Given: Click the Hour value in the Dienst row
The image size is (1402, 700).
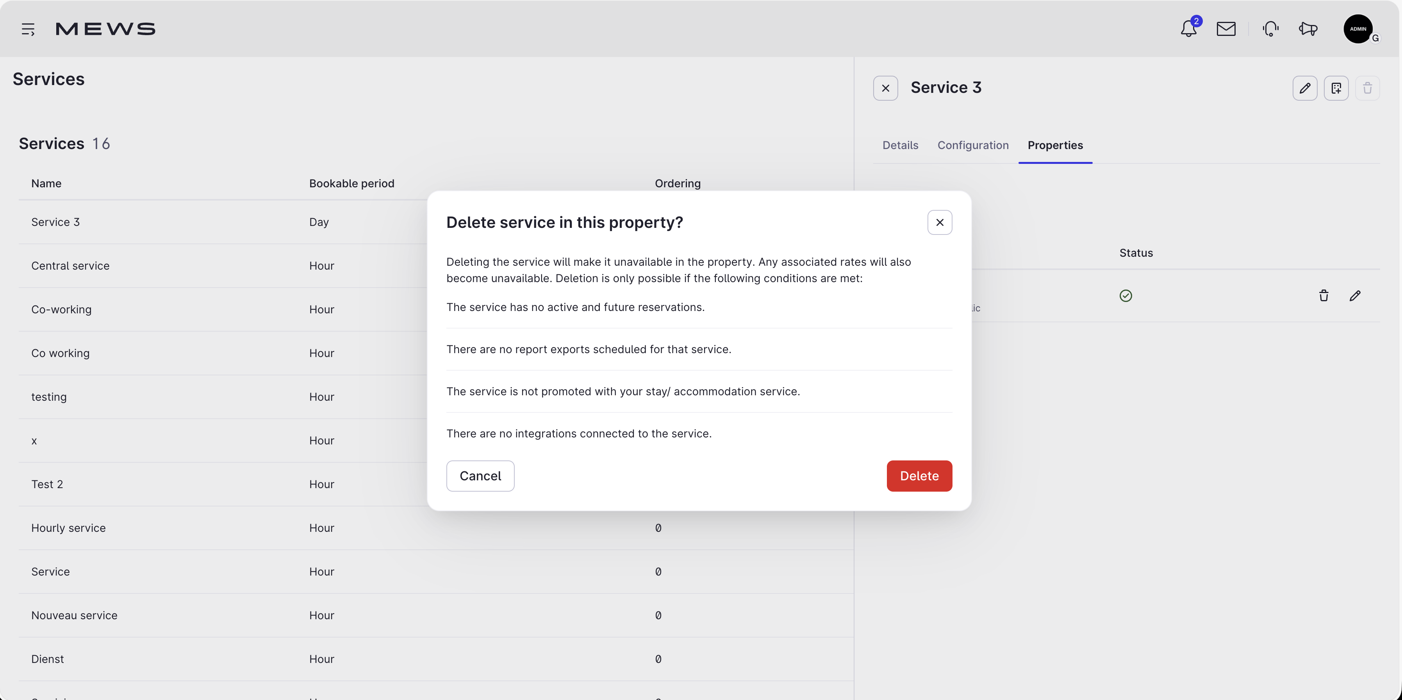Looking at the screenshot, I should [x=322, y=659].
